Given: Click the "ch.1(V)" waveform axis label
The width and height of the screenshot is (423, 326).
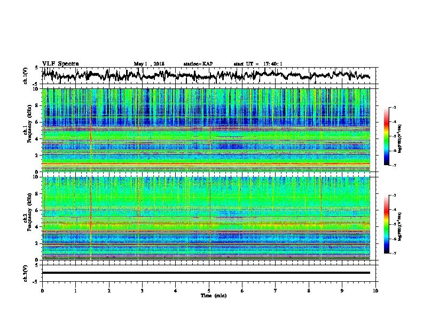Looking at the screenshot, I should tap(26, 76).
